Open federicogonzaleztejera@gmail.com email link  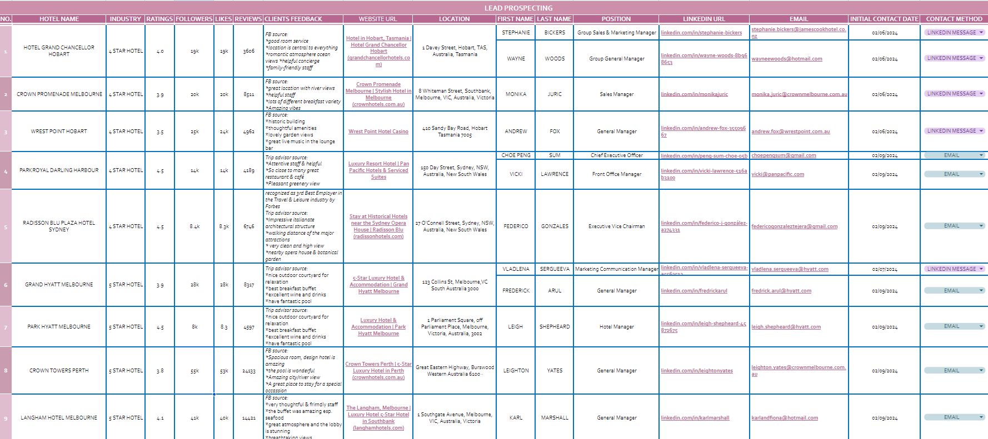[795, 226]
